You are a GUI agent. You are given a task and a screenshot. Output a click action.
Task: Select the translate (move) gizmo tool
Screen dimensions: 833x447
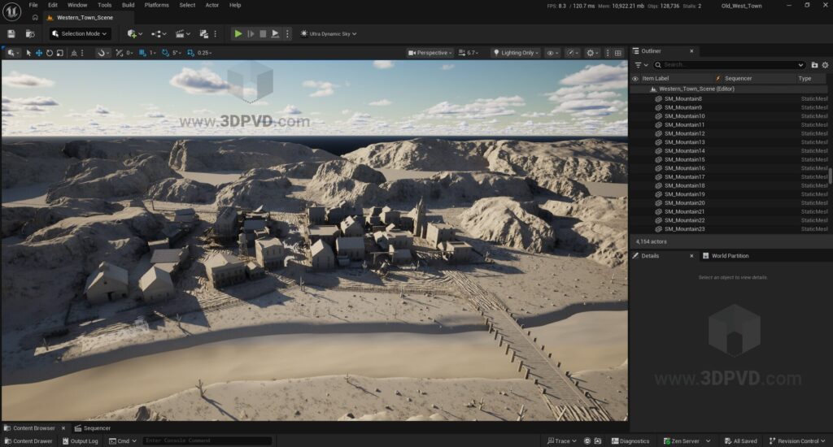[38, 53]
